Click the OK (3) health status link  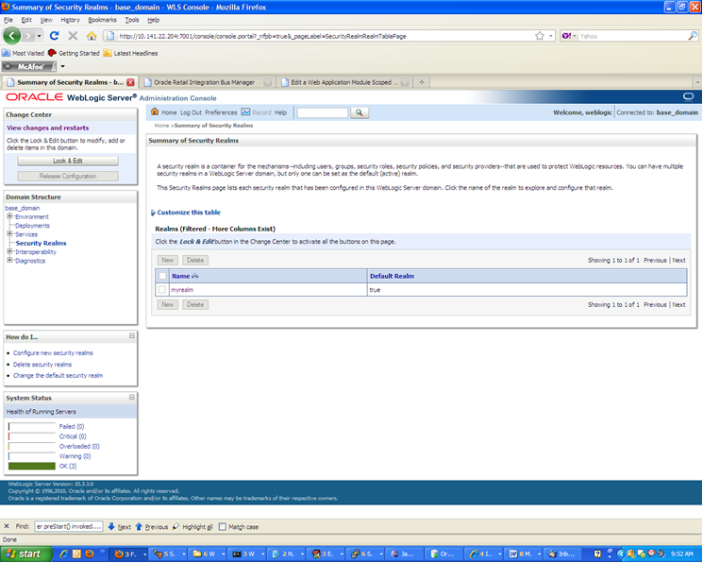68,466
